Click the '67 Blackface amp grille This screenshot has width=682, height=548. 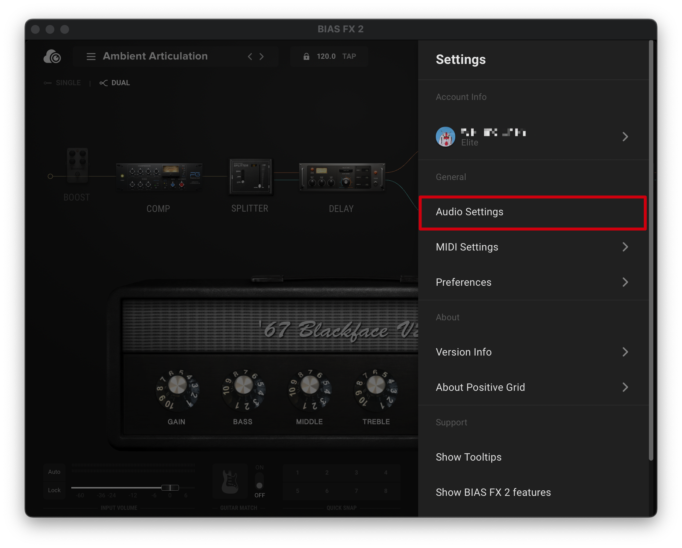270,326
